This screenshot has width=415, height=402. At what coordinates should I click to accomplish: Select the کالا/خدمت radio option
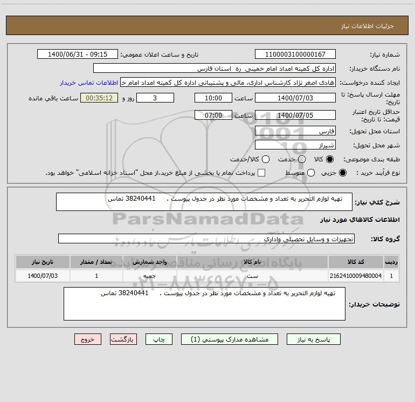[266, 159]
